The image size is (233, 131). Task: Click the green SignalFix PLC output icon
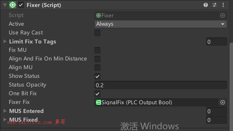coord(98,103)
